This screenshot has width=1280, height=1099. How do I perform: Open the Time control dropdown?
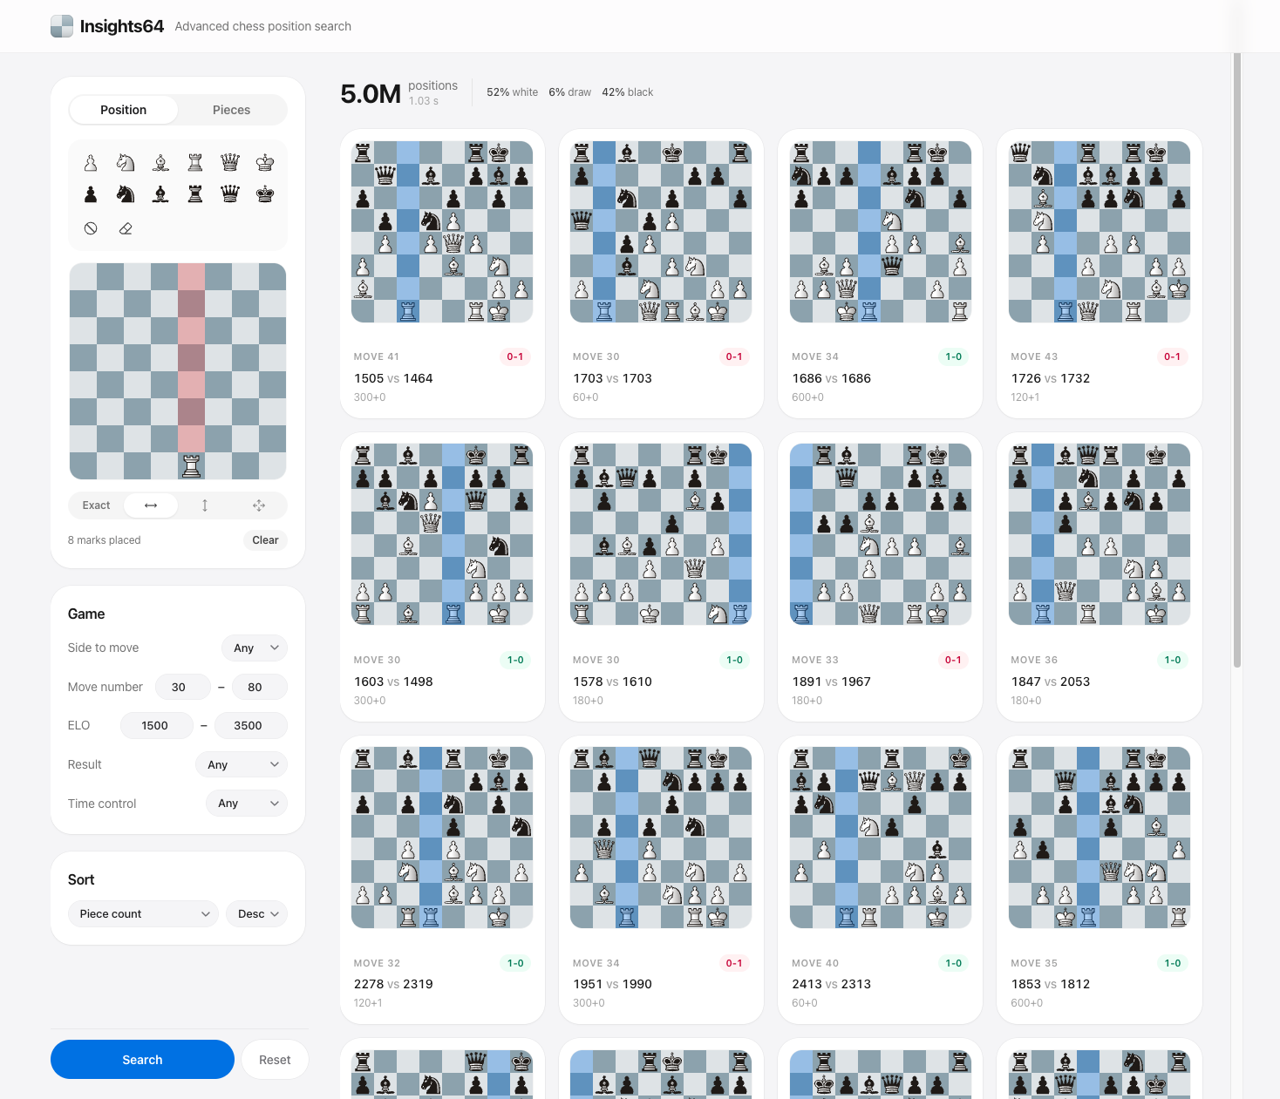(247, 804)
